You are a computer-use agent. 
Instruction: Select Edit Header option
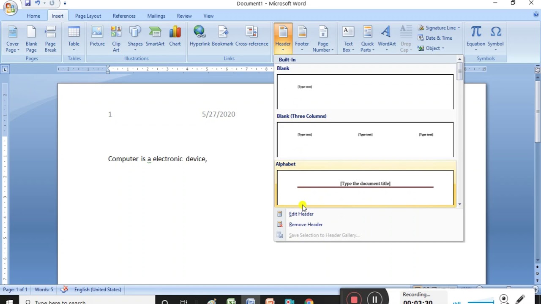tap(301, 214)
